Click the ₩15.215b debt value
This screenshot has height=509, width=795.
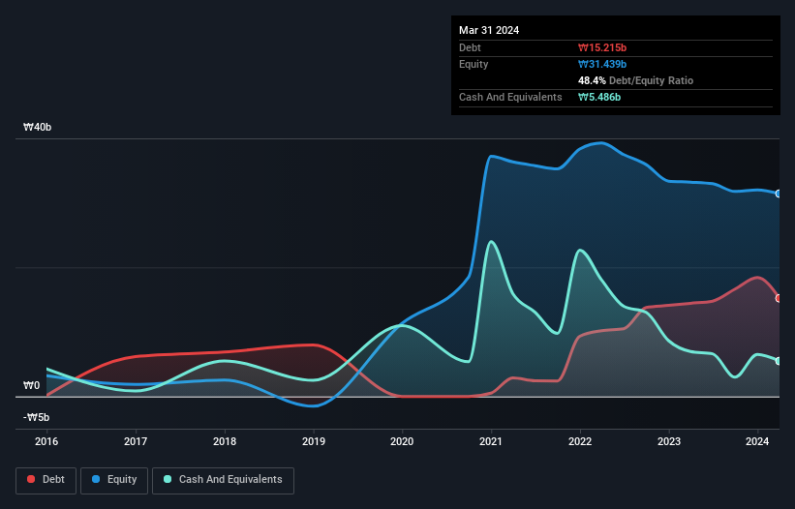click(x=602, y=47)
